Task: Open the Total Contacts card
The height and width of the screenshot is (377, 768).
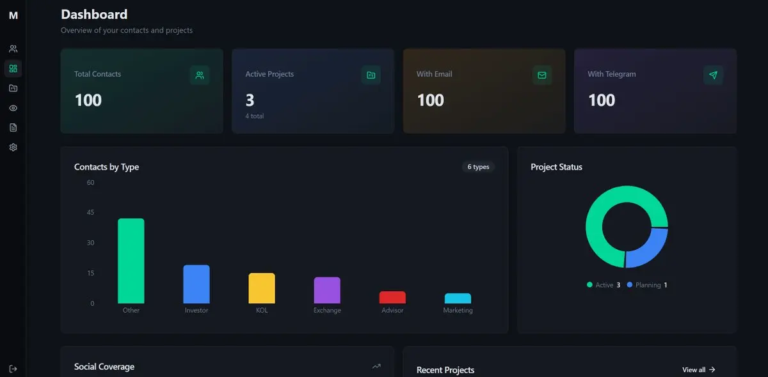Action: [x=142, y=91]
